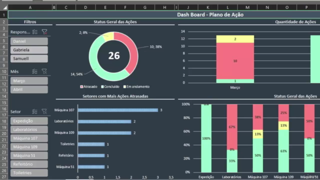This screenshot has height=180, width=320.
Task: Filter by responsible Samuell
Action: coord(29,58)
